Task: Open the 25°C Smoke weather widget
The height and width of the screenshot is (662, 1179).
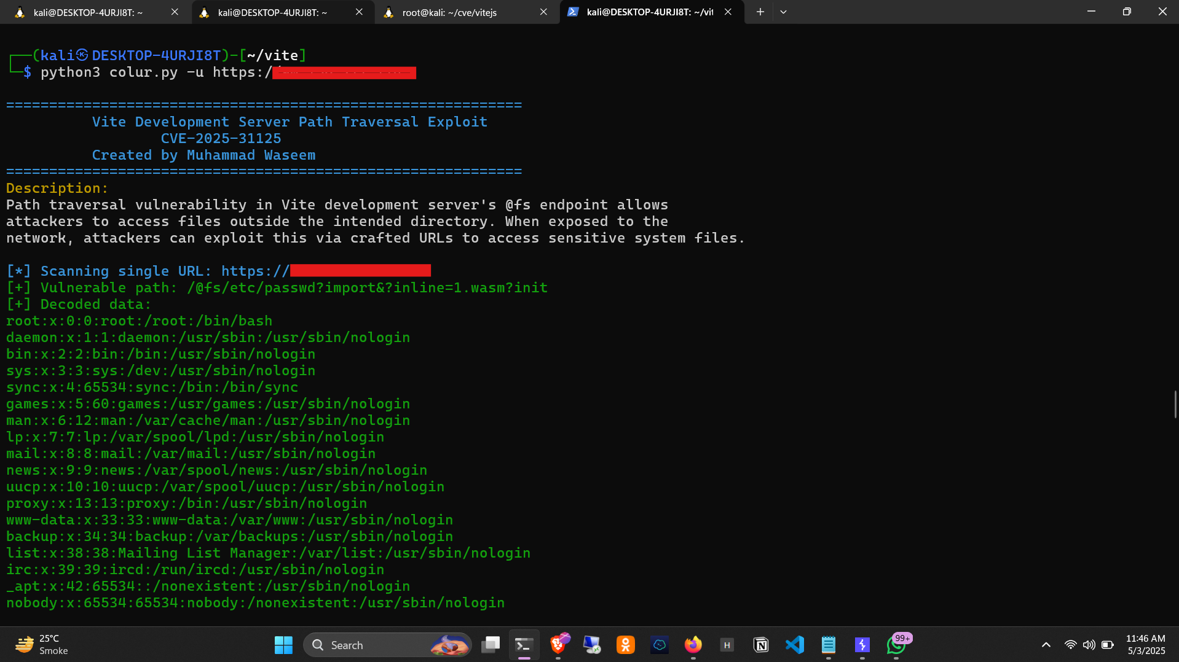Action: [x=42, y=645]
